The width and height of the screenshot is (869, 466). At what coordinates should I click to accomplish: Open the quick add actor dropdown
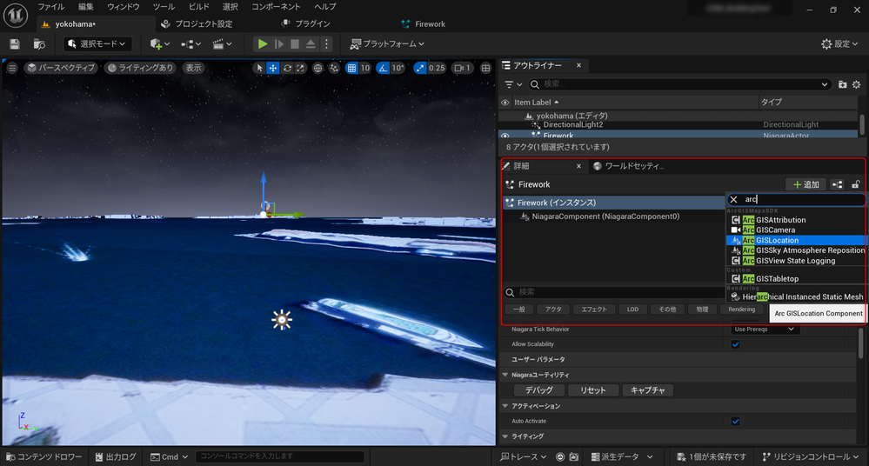[x=159, y=43]
